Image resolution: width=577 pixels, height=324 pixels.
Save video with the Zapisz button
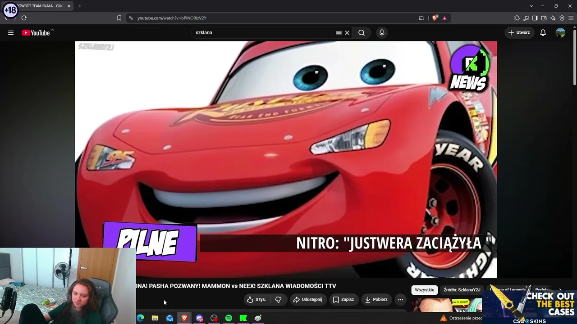pyautogui.click(x=343, y=299)
